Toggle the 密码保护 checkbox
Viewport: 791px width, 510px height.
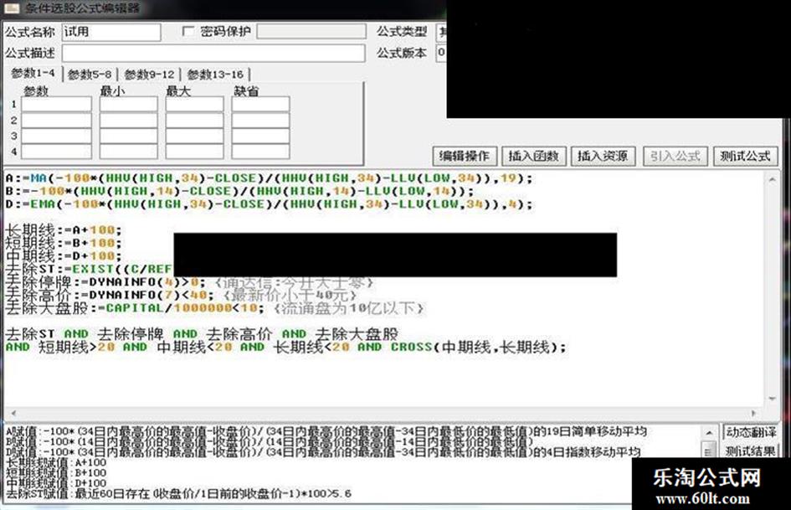[x=187, y=31]
